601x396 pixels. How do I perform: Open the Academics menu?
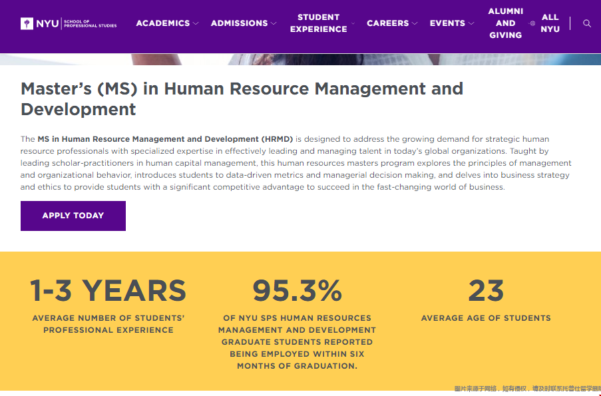pyautogui.click(x=163, y=23)
